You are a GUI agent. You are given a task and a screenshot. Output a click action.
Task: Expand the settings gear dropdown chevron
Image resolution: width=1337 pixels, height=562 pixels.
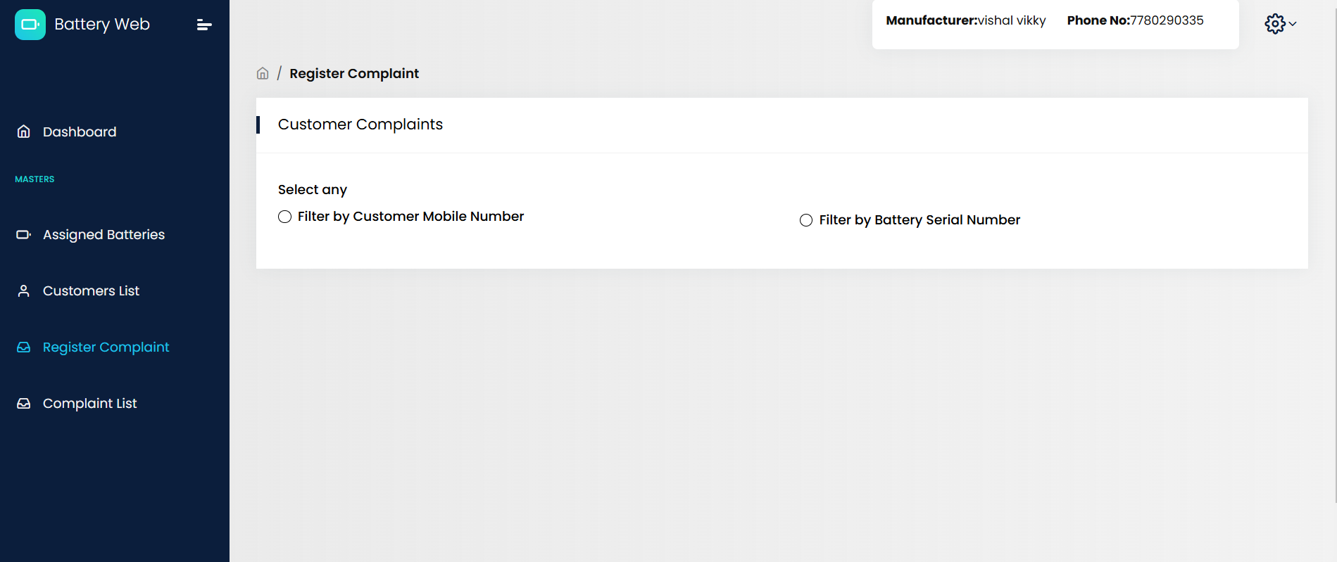[x=1293, y=24]
